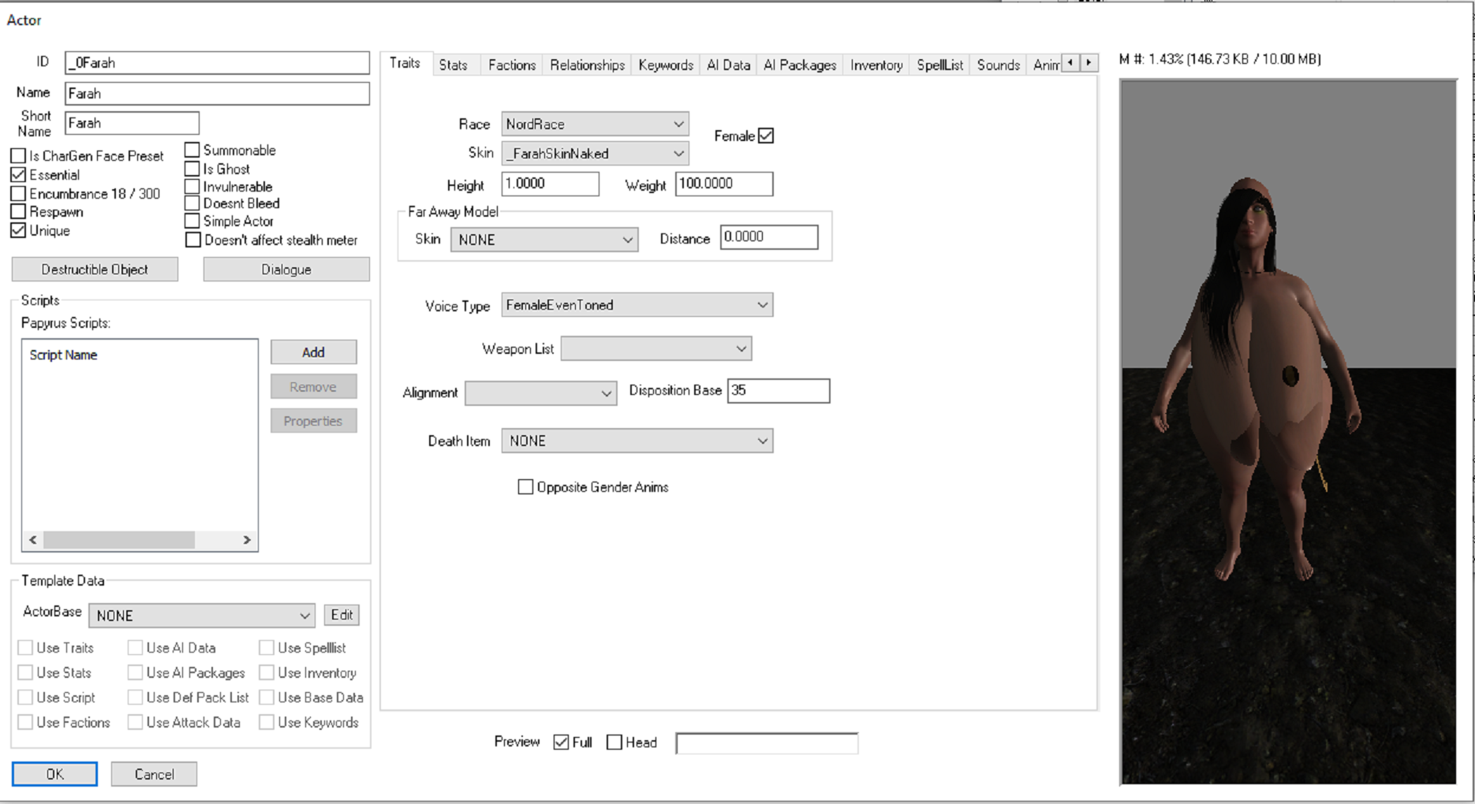
Task: Open Far Away Model Skin dropdown
Action: pyautogui.click(x=544, y=240)
